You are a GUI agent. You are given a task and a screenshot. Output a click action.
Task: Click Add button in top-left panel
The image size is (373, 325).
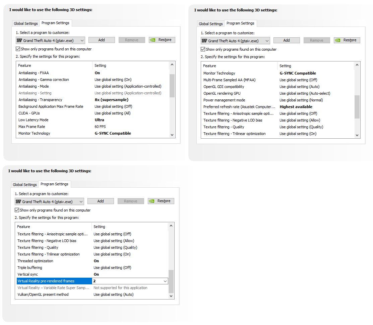[x=102, y=40]
